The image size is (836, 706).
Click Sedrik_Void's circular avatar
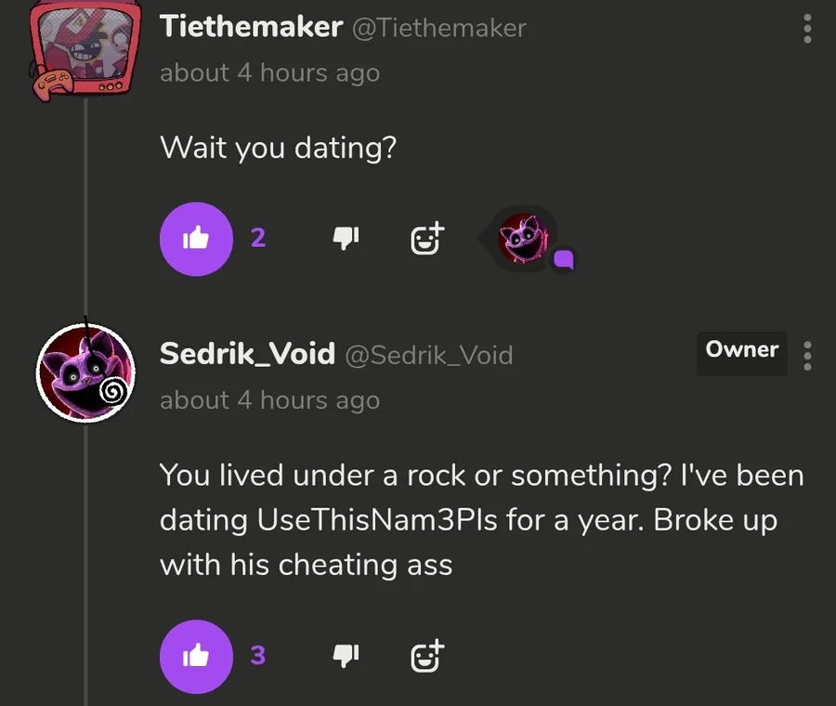pos(85,373)
